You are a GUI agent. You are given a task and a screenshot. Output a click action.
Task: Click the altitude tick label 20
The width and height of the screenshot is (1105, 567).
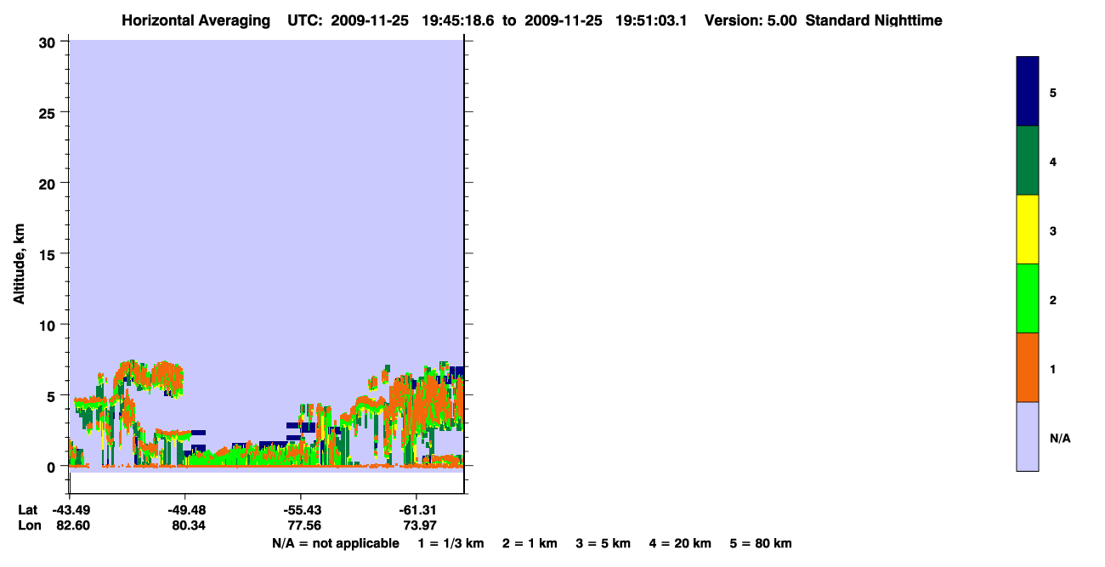[x=48, y=184]
